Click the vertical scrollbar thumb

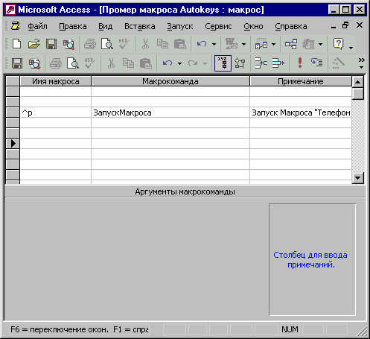click(358, 94)
